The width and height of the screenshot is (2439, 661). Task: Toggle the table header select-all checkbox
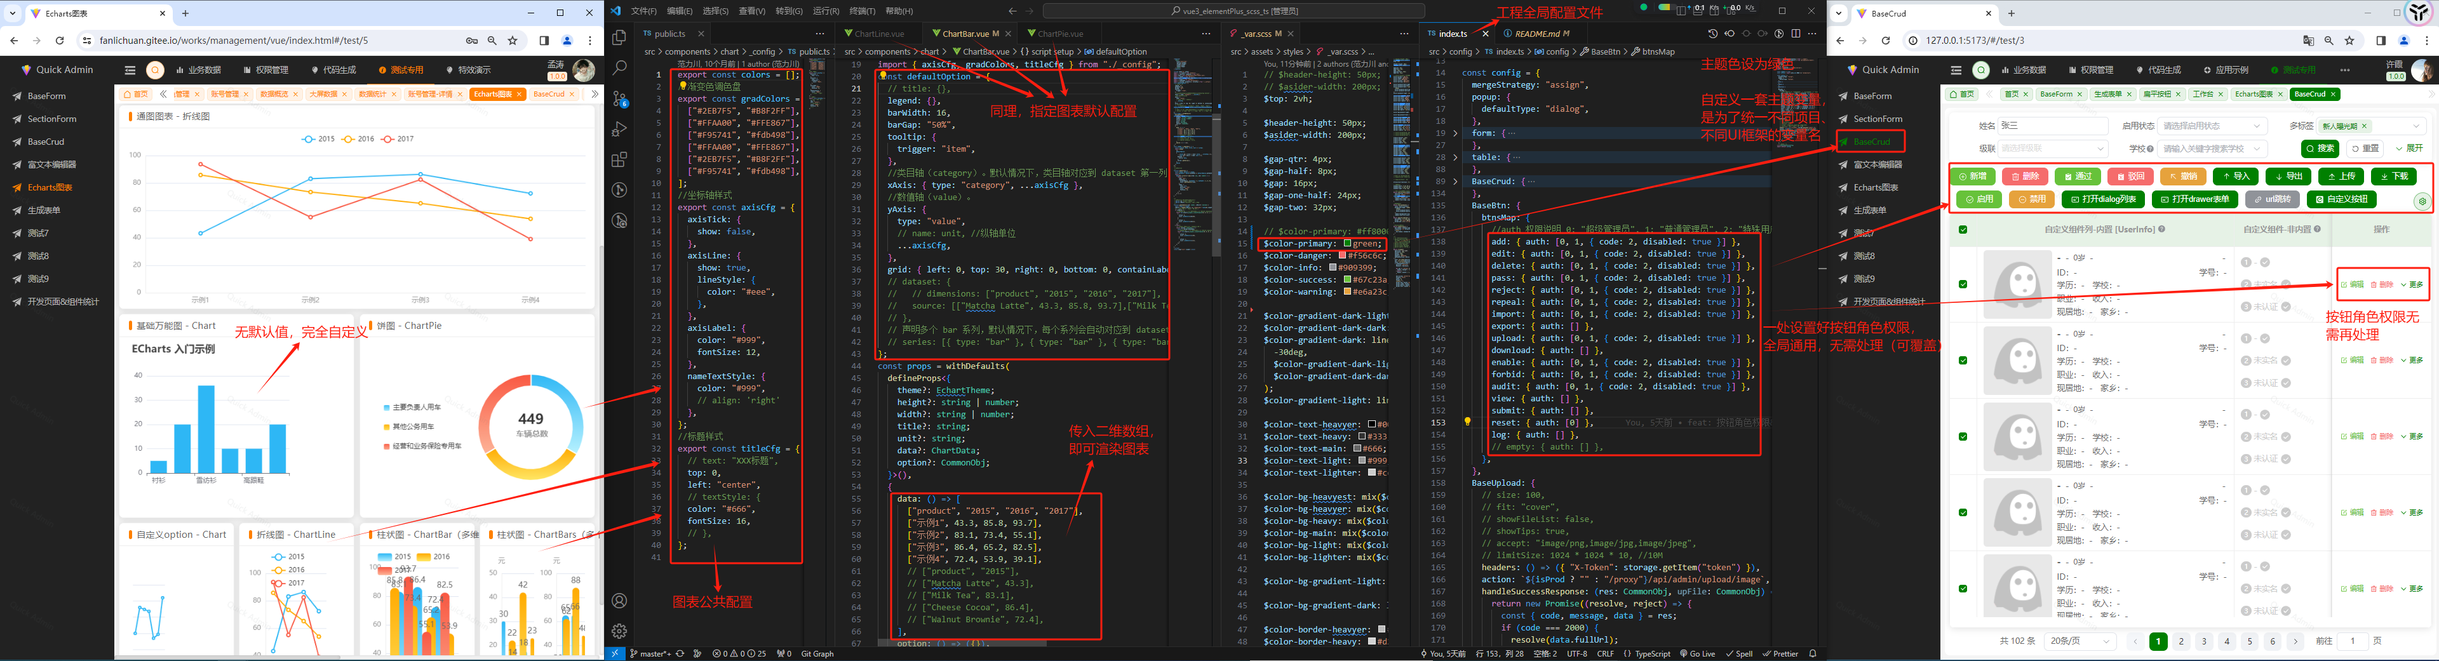pos(1963,229)
